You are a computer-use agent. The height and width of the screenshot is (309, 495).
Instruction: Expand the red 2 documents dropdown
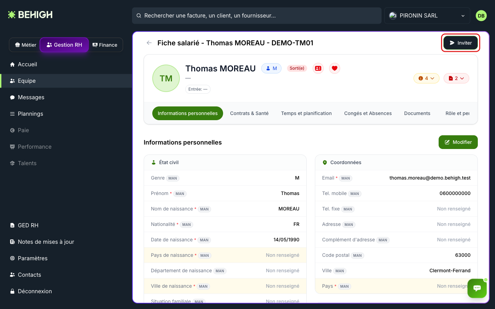coord(456,78)
